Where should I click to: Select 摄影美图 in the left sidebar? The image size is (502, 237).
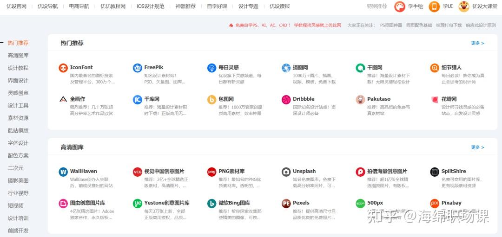18,180
